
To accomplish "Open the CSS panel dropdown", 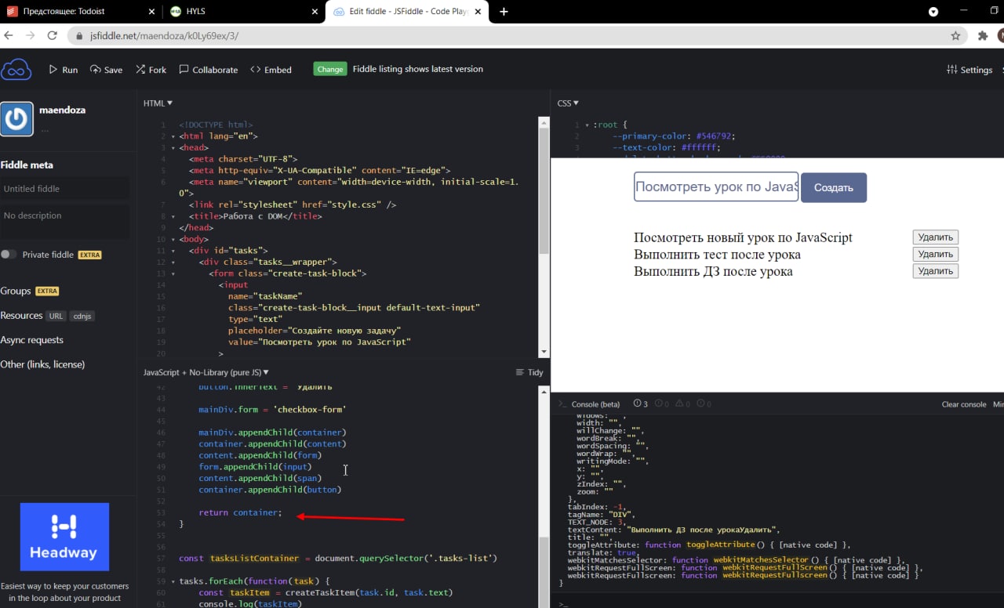I will tap(568, 103).
